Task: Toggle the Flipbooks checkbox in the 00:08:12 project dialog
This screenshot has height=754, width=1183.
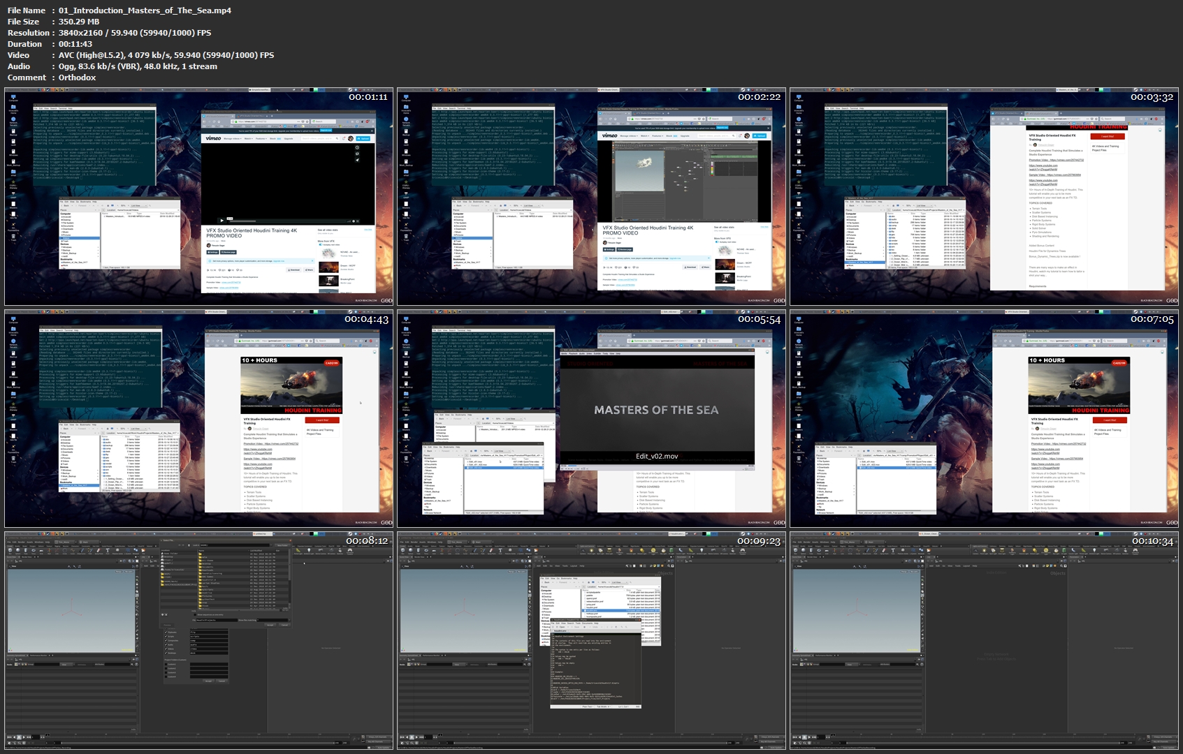Action: click(x=166, y=633)
